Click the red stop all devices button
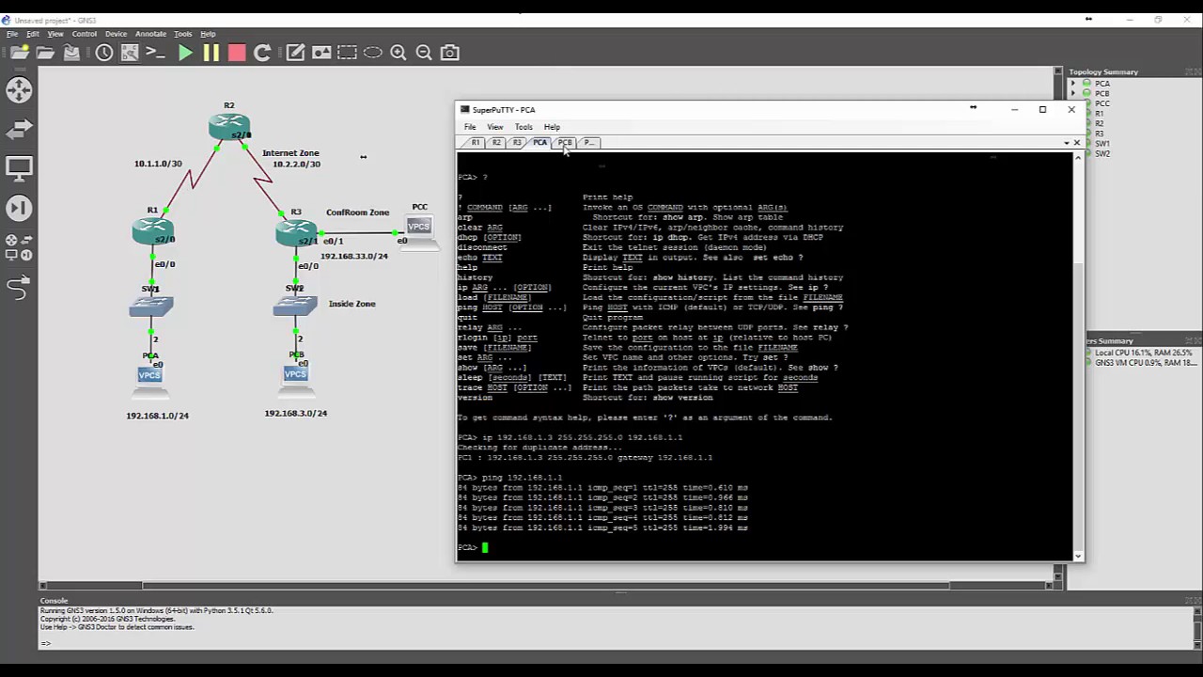Viewport: 1203px width, 677px height. click(x=237, y=54)
